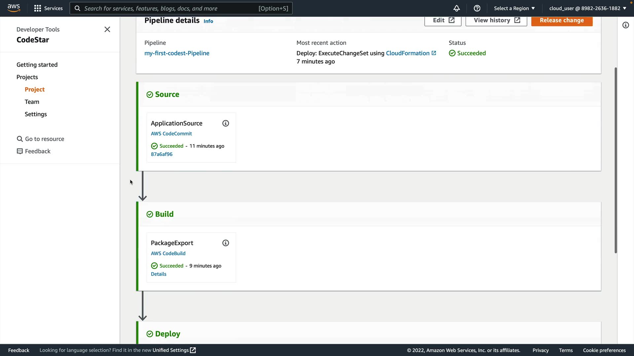The width and height of the screenshot is (634, 356).
Task: Open Settings in sidebar
Action: 36,114
